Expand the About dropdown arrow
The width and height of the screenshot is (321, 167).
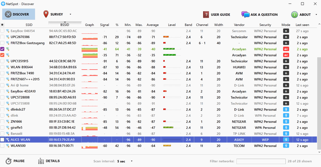pyautogui.click(x=316, y=14)
